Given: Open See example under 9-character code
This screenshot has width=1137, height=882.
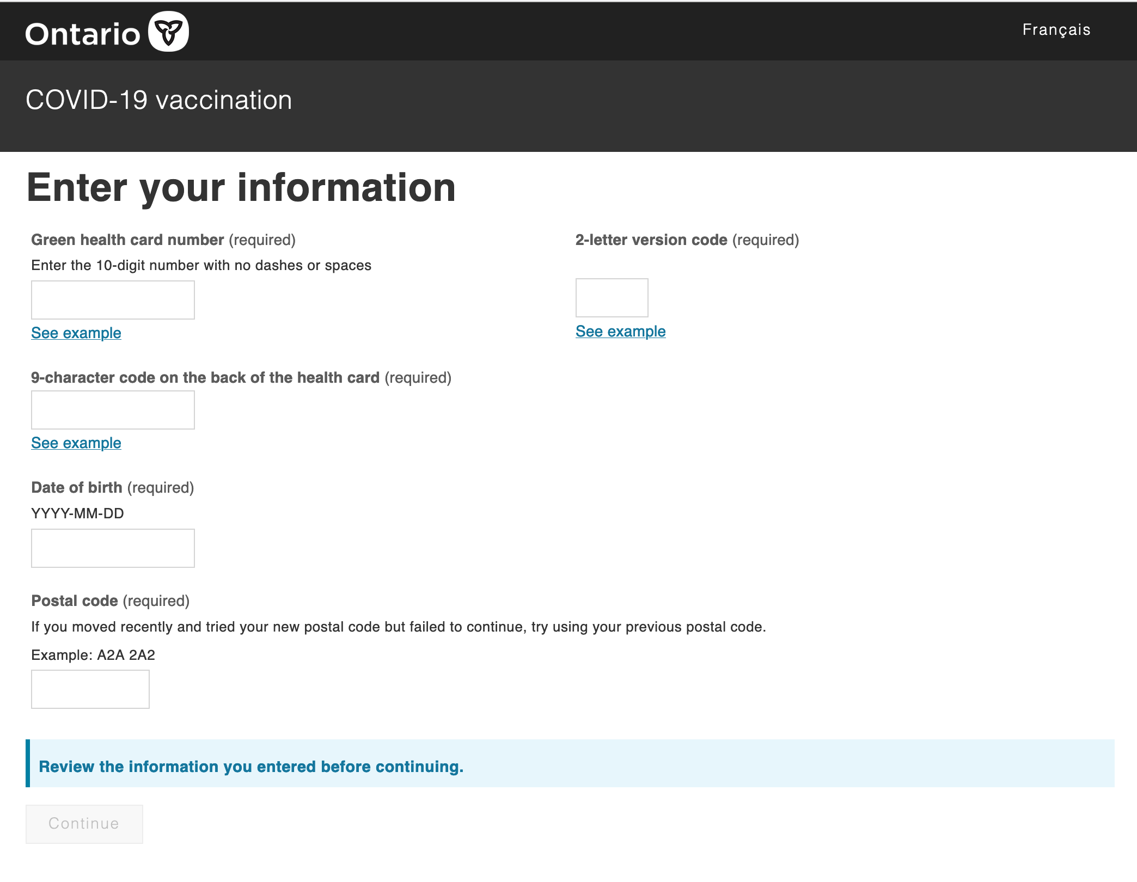Looking at the screenshot, I should pos(76,443).
